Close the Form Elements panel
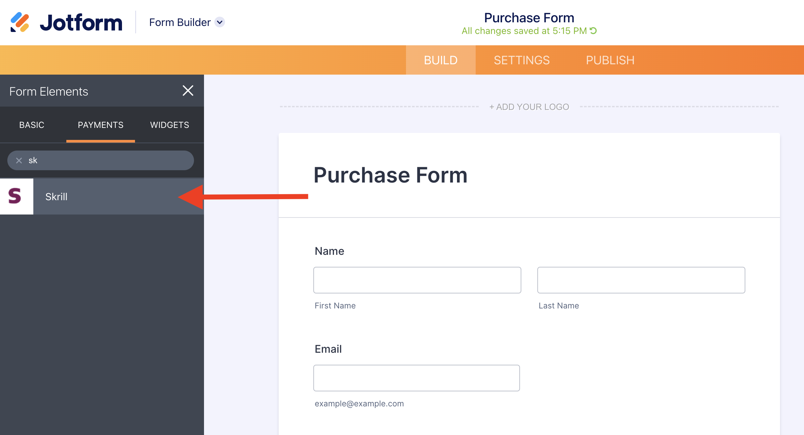The height and width of the screenshot is (435, 804). [188, 91]
